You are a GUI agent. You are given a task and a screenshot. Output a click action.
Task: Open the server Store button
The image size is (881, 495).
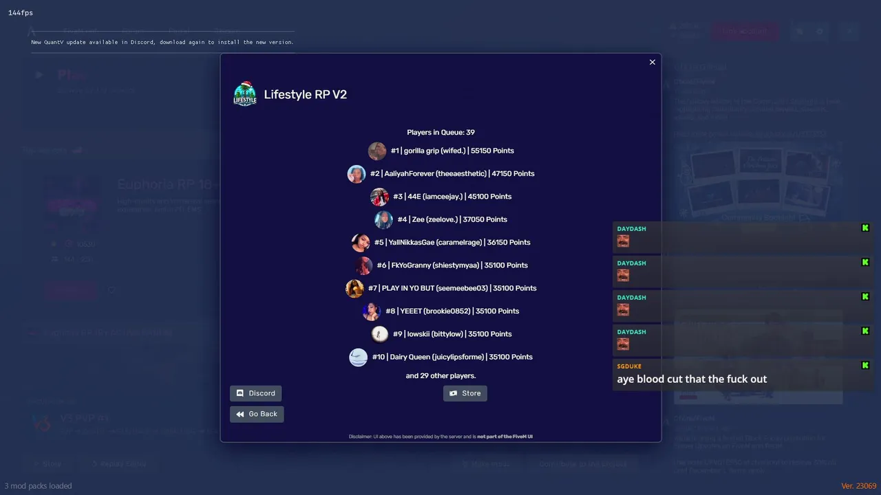pos(465,393)
